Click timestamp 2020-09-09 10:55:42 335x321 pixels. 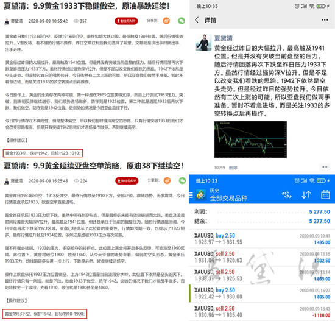coord(48,21)
